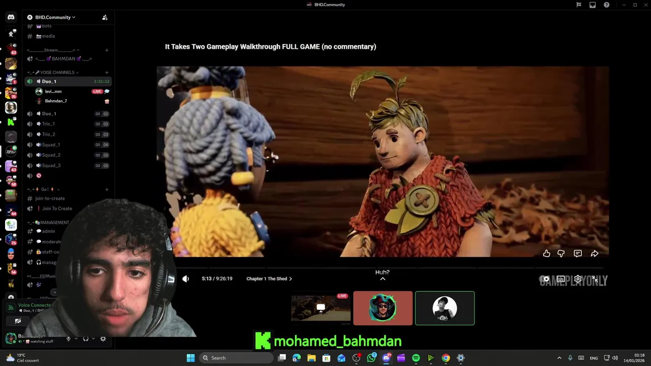Select the LIVE stream thumbnail tile
This screenshot has width=651, height=366.
[320, 308]
